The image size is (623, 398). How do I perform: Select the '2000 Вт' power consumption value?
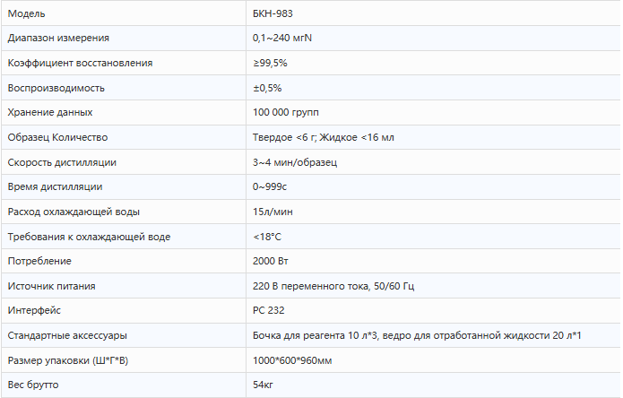coord(273,261)
